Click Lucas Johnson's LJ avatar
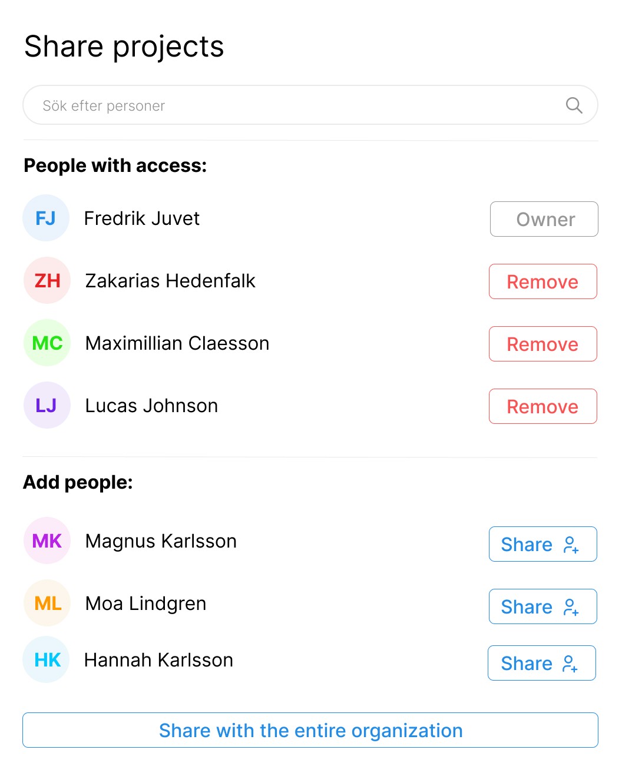Screen dimensions: 622x776 (47, 406)
